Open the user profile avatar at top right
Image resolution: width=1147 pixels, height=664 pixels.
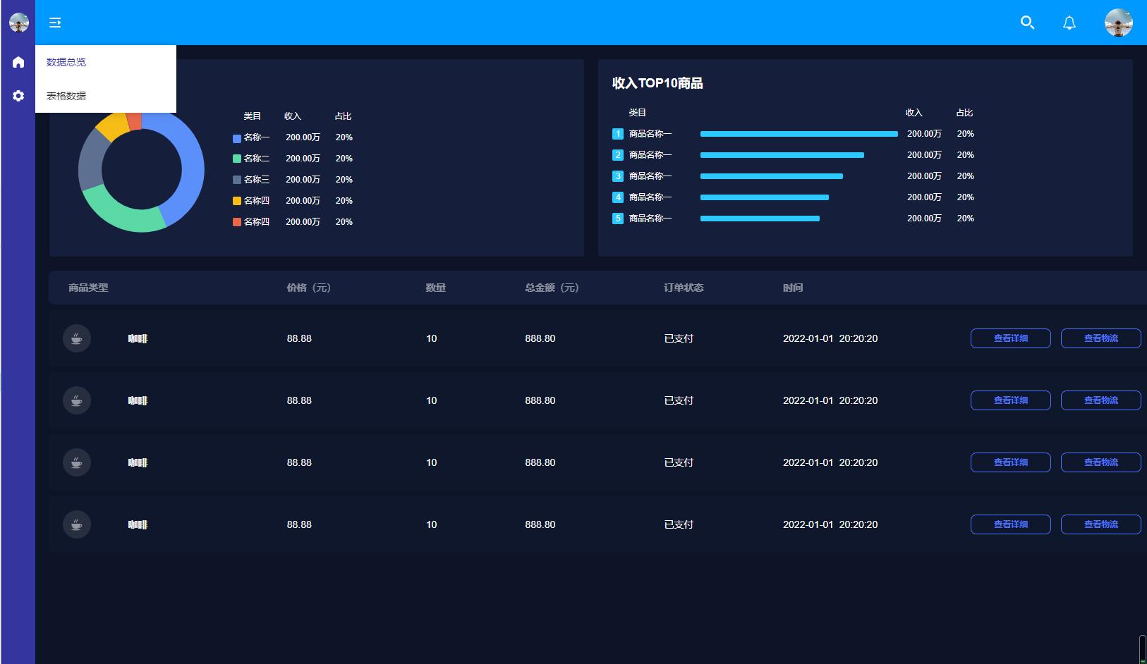pyautogui.click(x=1119, y=23)
